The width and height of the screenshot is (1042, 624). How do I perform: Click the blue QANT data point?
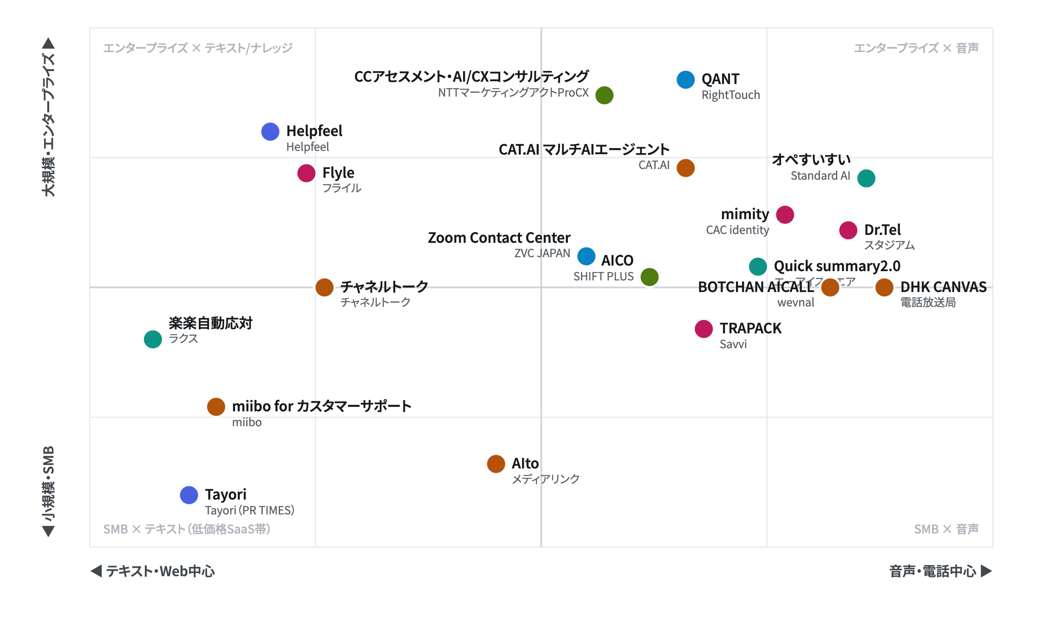point(685,80)
